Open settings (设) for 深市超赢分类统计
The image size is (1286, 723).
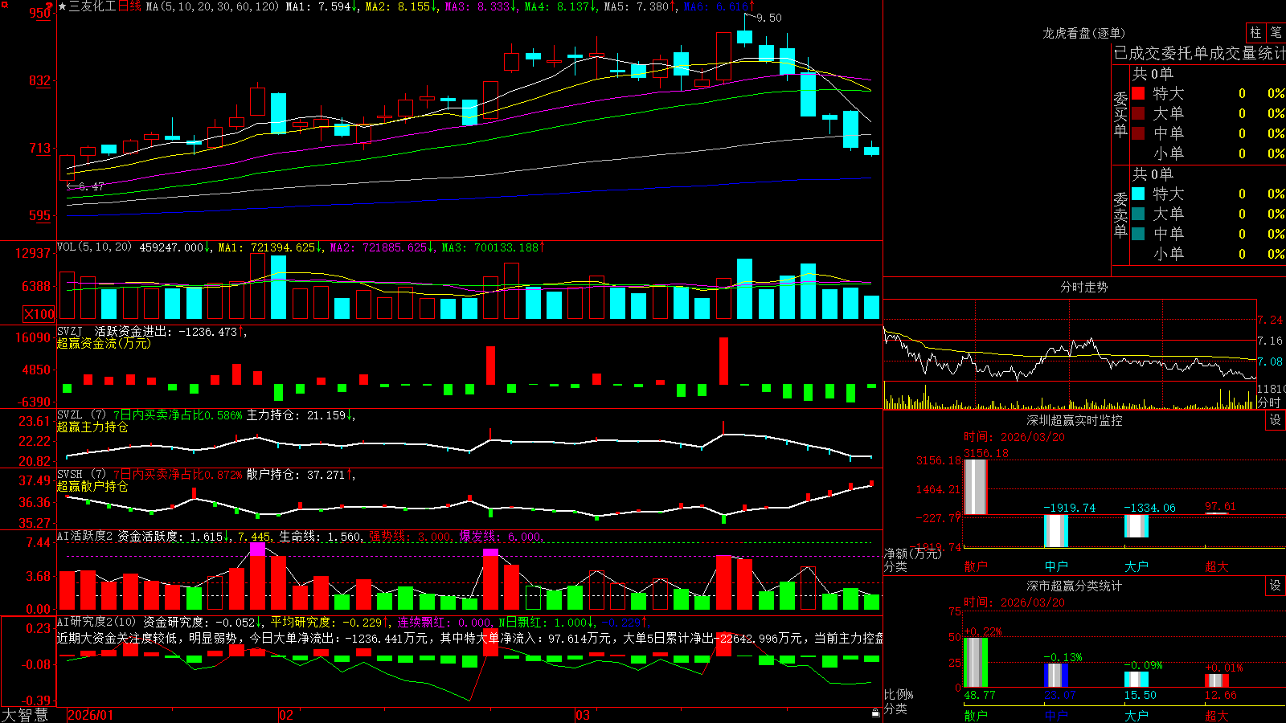click(x=1276, y=586)
